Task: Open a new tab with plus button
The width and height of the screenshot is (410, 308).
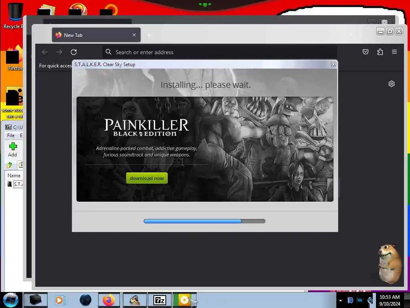Action: 149,35
